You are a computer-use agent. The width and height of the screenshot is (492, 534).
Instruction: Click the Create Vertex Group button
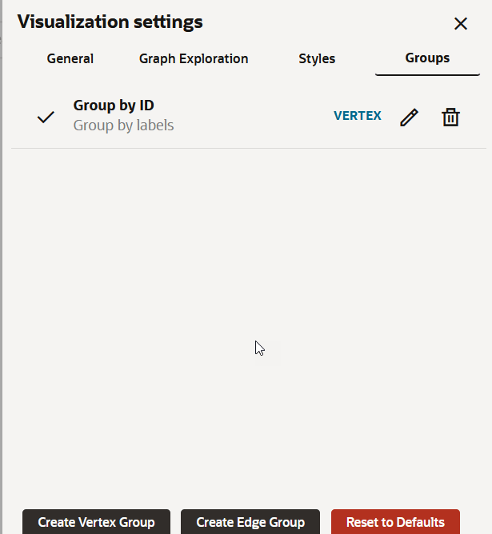(x=97, y=522)
